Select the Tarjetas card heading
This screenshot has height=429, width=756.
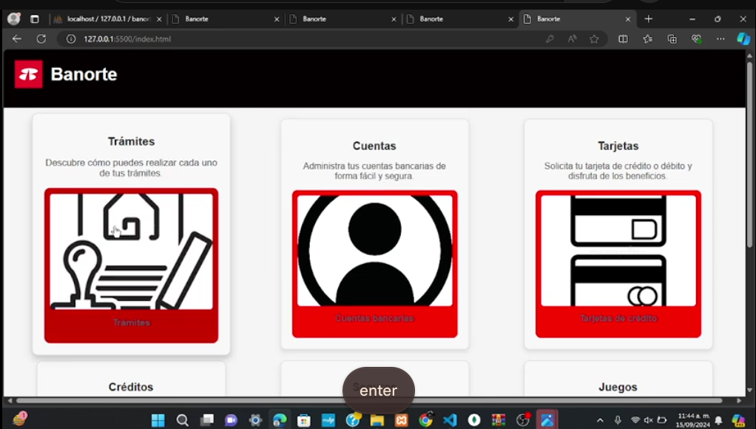[618, 146]
